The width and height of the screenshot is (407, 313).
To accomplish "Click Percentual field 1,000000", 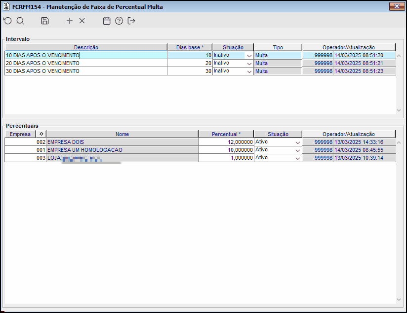I will (226, 158).
